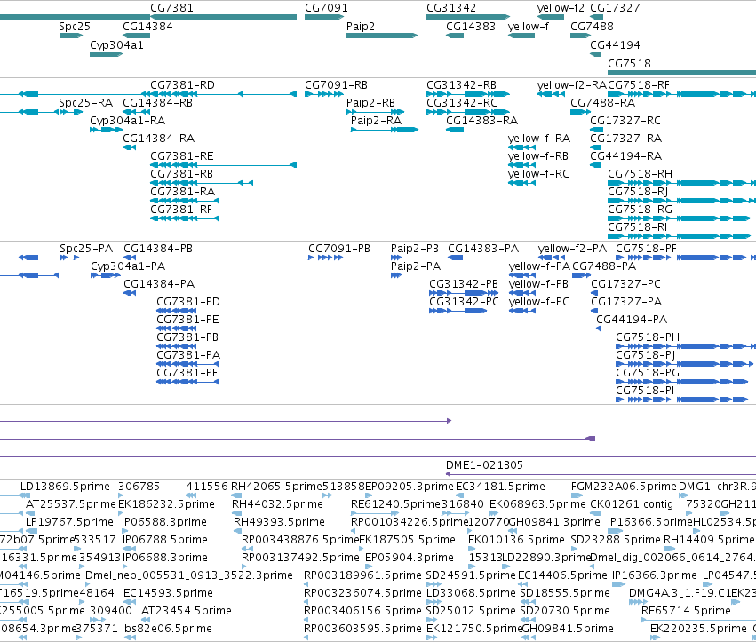
Task: Click the "EP09205.3prime" EST label
Action: pyautogui.click(x=410, y=487)
